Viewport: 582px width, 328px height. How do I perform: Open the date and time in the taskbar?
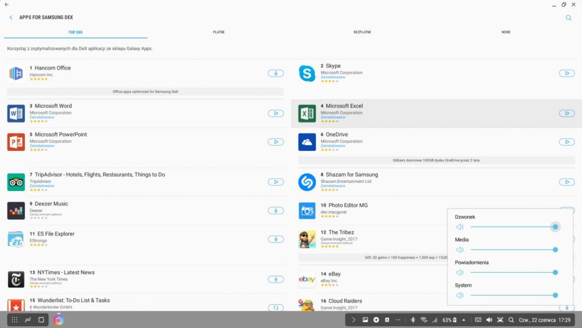545,320
